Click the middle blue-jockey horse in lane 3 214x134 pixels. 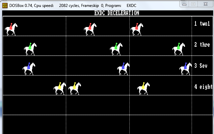tap(123, 69)
